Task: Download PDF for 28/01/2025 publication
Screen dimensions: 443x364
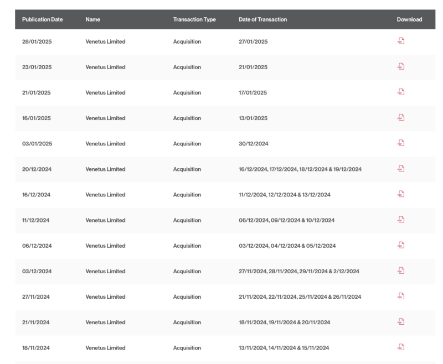Action: point(401,41)
